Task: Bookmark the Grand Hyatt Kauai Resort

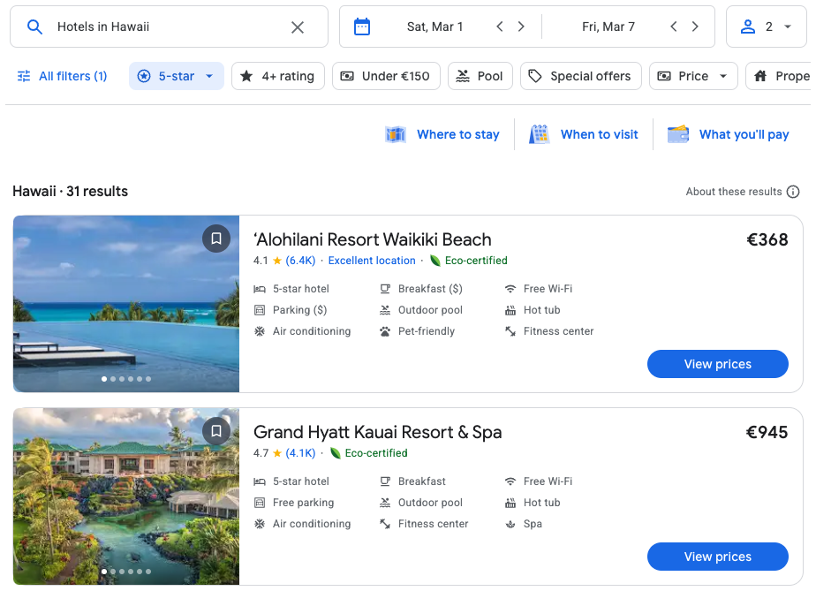Action: pos(216,431)
